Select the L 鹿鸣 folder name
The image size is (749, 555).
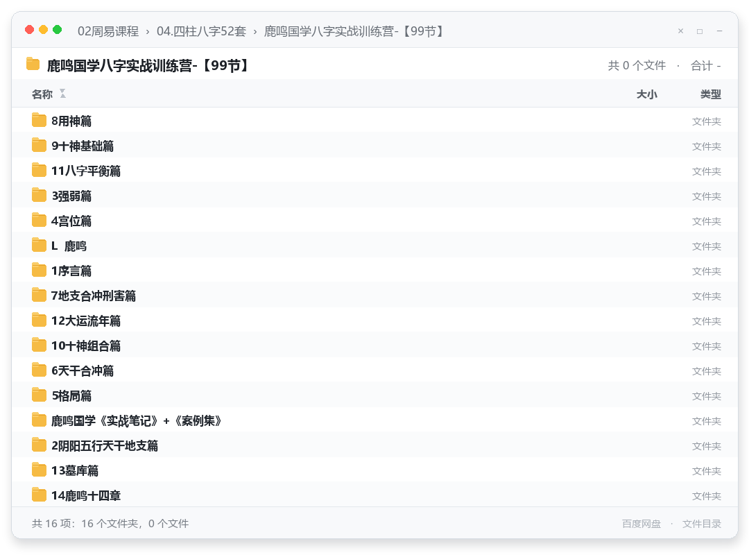tap(69, 246)
